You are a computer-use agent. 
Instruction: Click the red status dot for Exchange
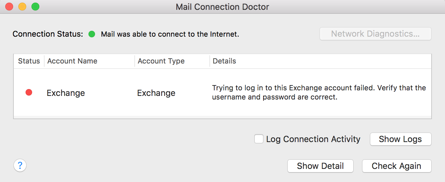29,93
